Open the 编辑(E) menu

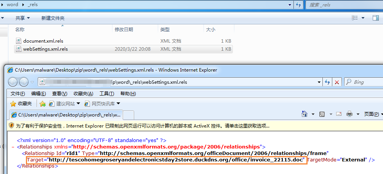pos(38,94)
